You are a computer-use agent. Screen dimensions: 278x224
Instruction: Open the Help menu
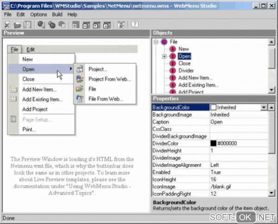pos(72,14)
